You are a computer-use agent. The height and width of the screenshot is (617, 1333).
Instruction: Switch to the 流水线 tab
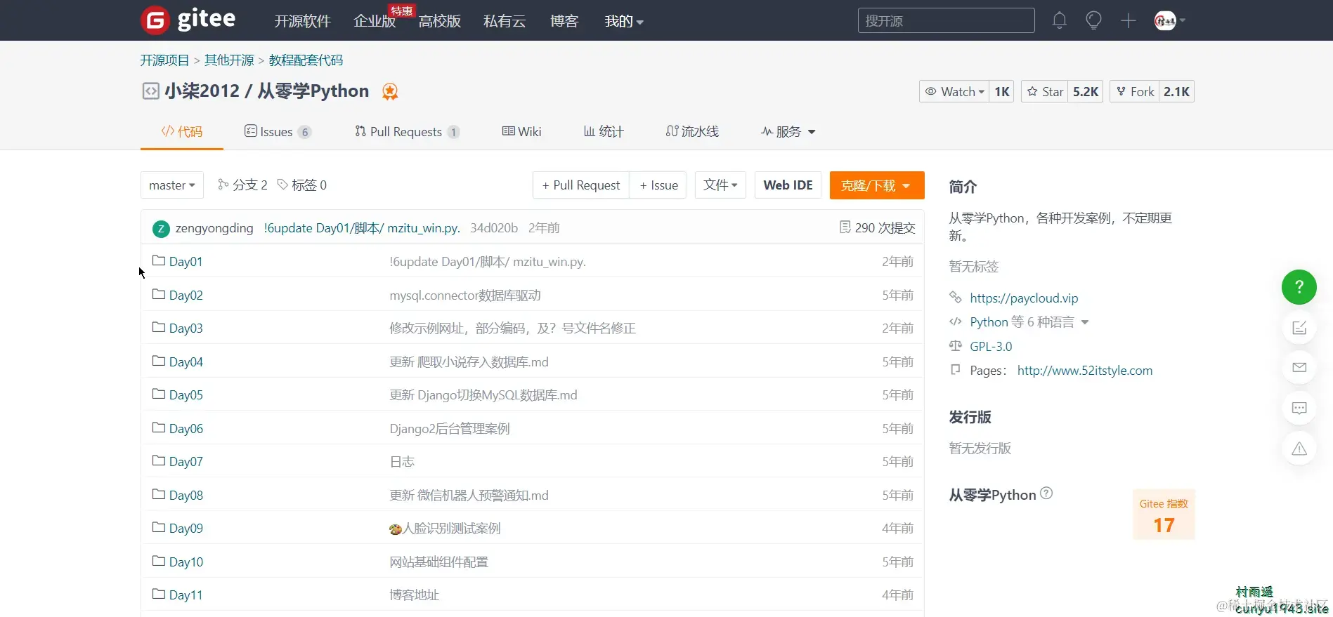click(692, 132)
